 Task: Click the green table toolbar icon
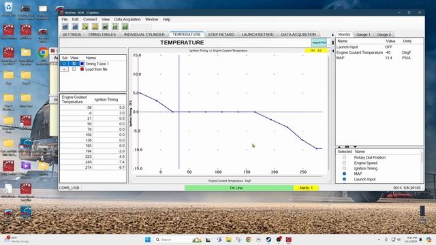[115, 27]
